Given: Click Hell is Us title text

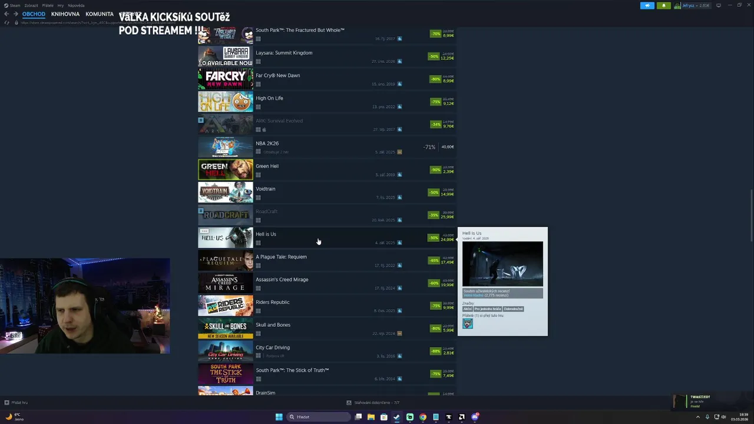Looking at the screenshot, I should point(266,234).
